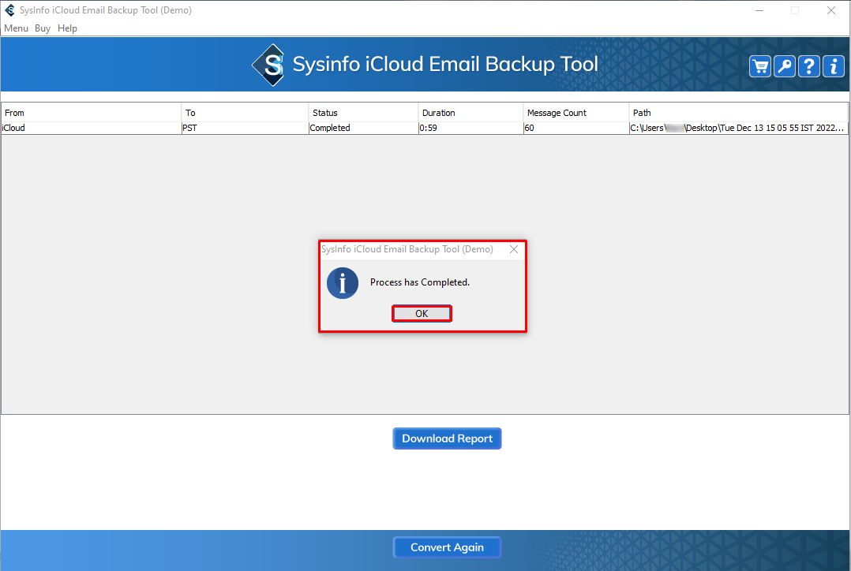Click the Message Count column header
Viewport: 851px width, 571px height.
coord(575,113)
